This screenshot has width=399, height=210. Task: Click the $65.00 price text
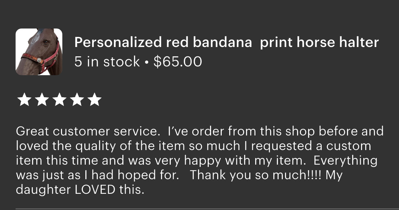pyautogui.click(x=178, y=61)
